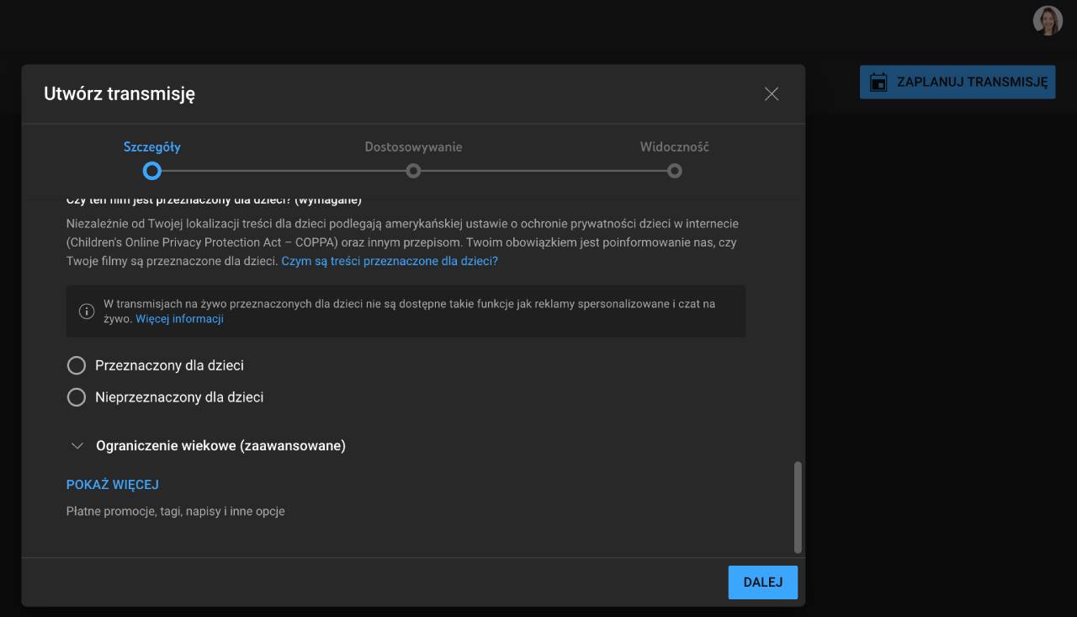The height and width of the screenshot is (617, 1077).
Task: Select the Przeznaczony dla dzieci option
Action: [77, 365]
